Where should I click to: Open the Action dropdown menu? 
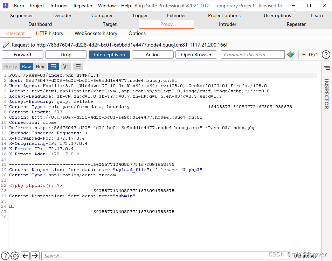point(153,55)
